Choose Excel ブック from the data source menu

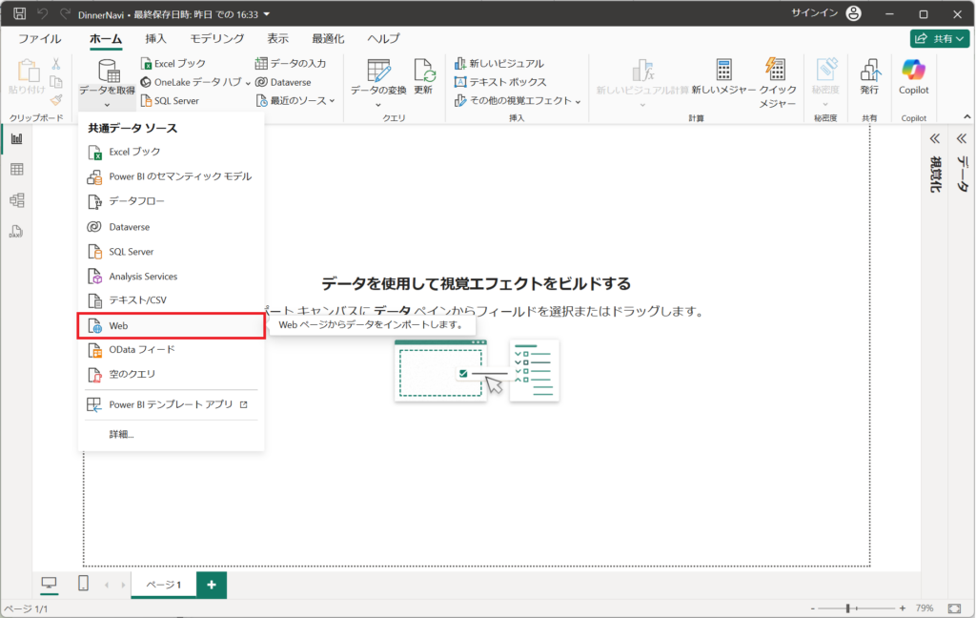coord(172,152)
